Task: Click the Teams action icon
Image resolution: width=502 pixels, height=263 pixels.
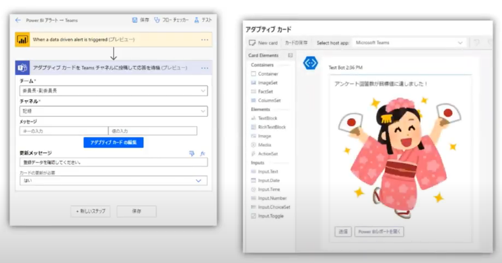Action: tap(22, 68)
